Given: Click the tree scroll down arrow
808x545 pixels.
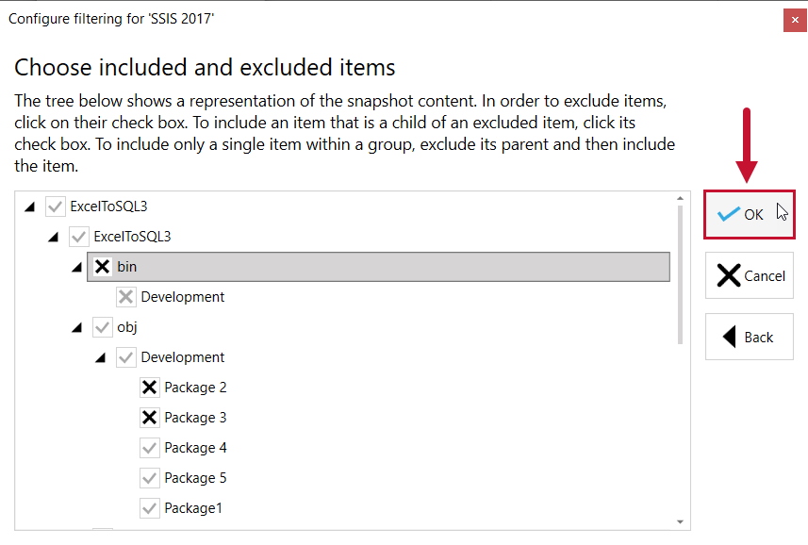Looking at the screenshot, I should (680, 521).
